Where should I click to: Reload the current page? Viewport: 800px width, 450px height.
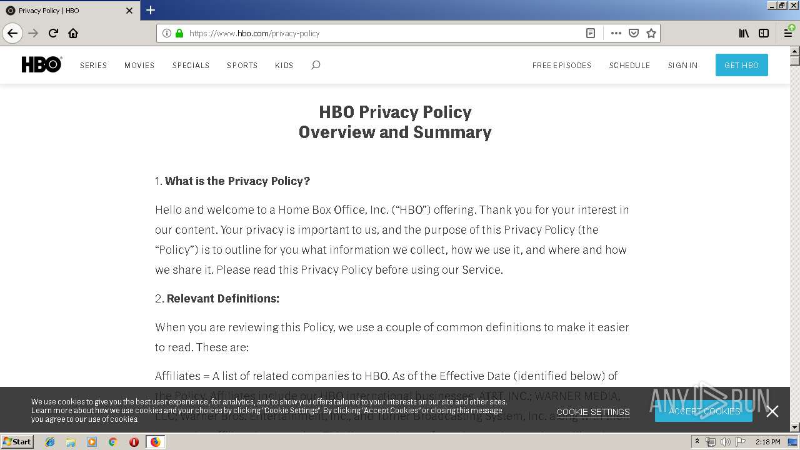click(53, 33)
